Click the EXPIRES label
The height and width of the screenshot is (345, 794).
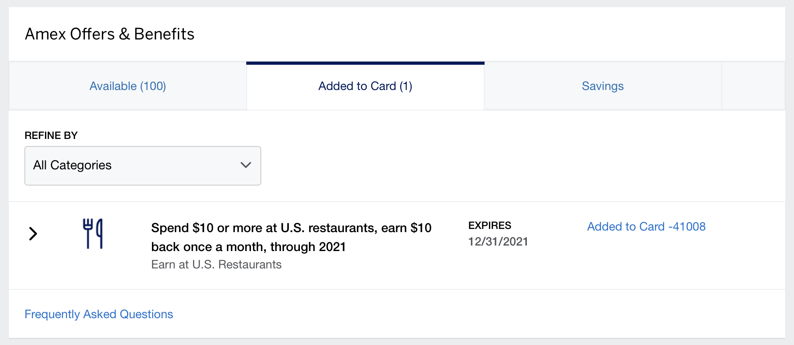click(489, 225)
